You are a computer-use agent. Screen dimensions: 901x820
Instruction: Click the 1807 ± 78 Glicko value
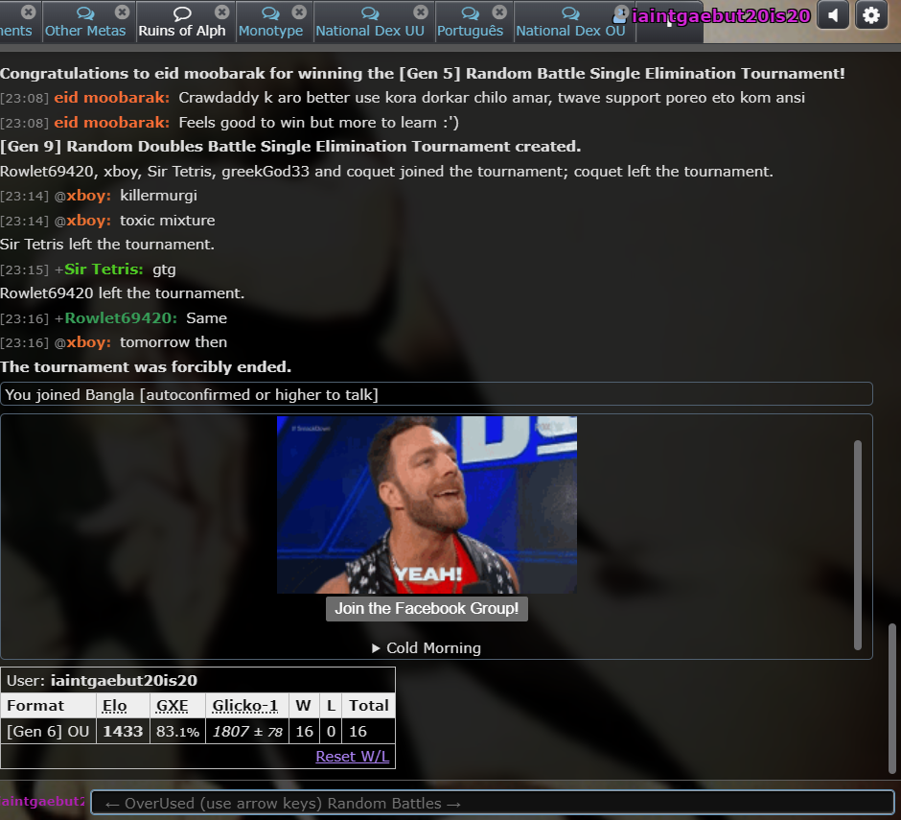(x=247, y=732)
